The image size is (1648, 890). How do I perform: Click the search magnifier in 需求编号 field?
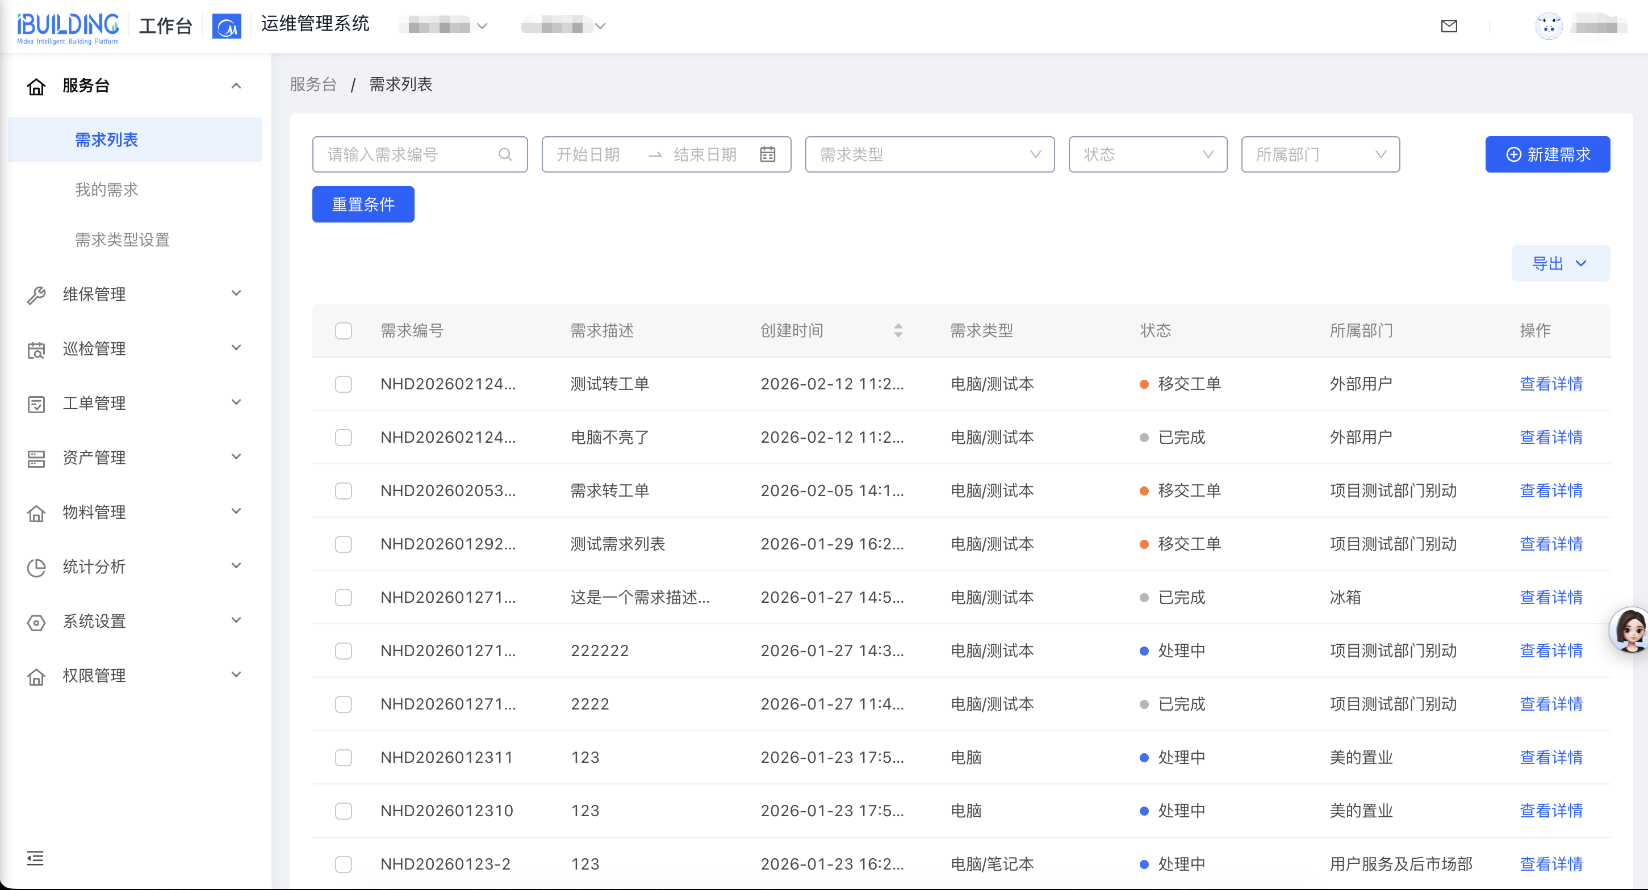pyautogui.click(x=505, y=154)
